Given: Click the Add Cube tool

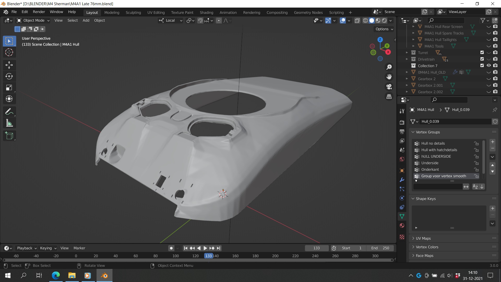Looking at the screenshot, I should point(9,136).
